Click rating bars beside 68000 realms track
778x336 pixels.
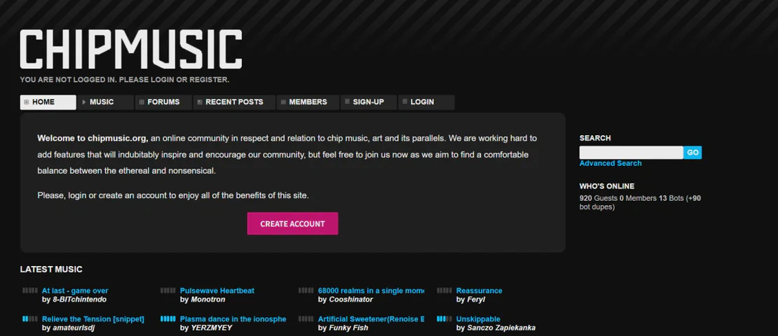[x=306, y=290]
